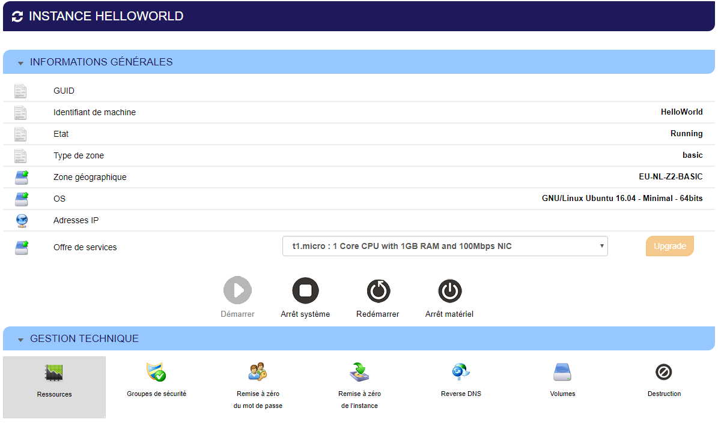Click the 'basic' zone type value
The image size is (718, 426).
(x=692, y=155)
